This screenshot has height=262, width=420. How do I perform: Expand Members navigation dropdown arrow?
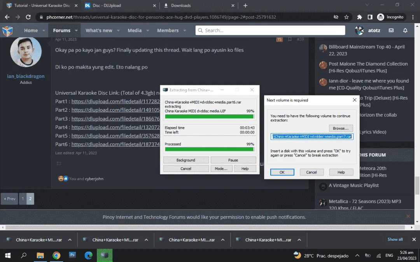[185, 31]
